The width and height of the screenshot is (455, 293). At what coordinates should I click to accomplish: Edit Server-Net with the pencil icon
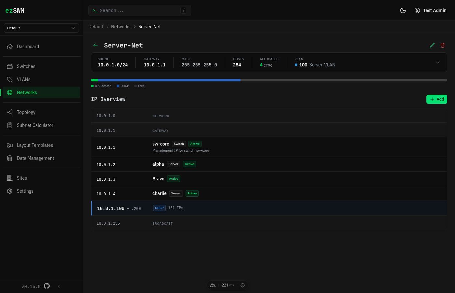point(432,45)
